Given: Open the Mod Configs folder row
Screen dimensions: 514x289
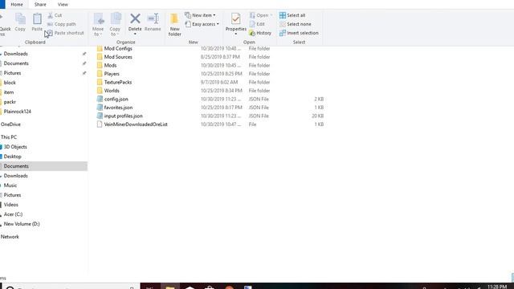Looking at the screenshot, I should (210, 48).
